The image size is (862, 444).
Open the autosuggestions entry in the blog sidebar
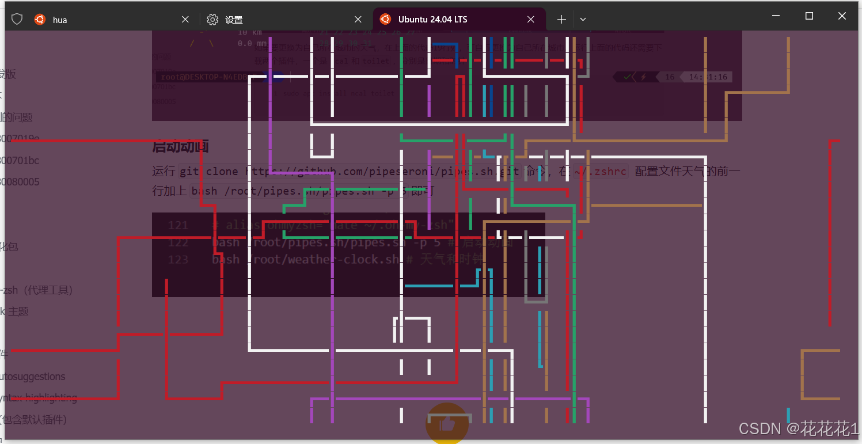coord(32,377)
